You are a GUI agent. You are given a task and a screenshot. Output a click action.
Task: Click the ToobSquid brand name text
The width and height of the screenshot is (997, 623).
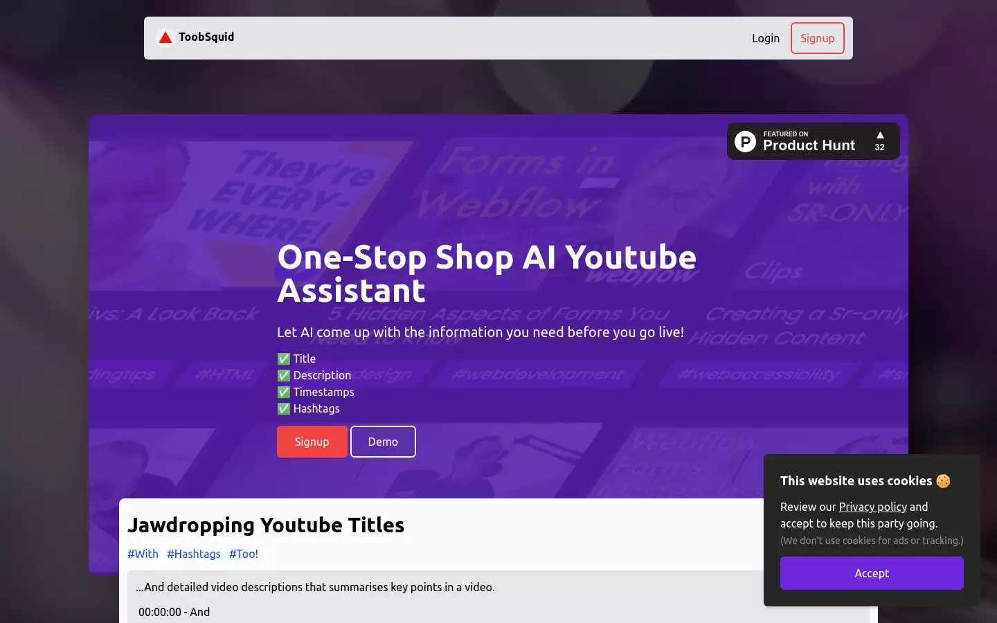click(x=206, y=37)
